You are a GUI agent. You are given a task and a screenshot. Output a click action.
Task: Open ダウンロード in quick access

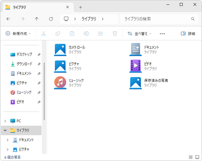[x=21, y=64]
